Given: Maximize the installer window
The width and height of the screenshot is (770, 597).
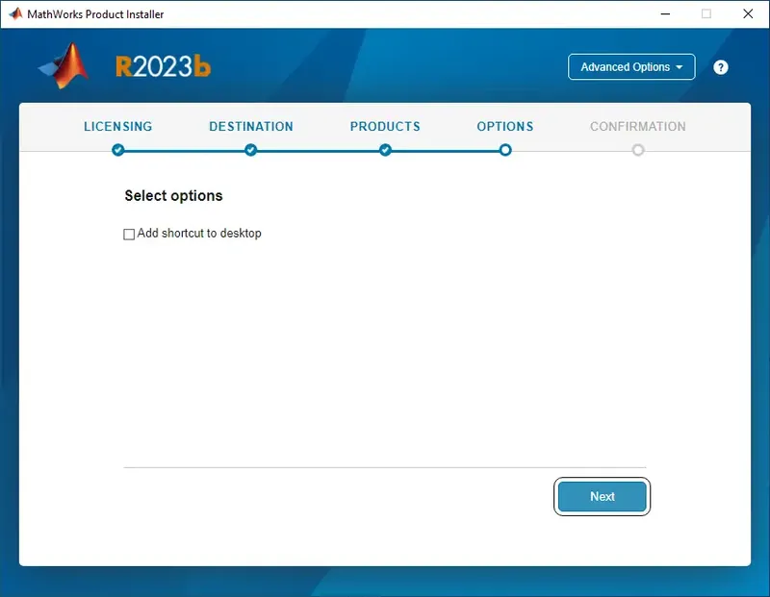Looking at the screenshot, I should (706, 13).
